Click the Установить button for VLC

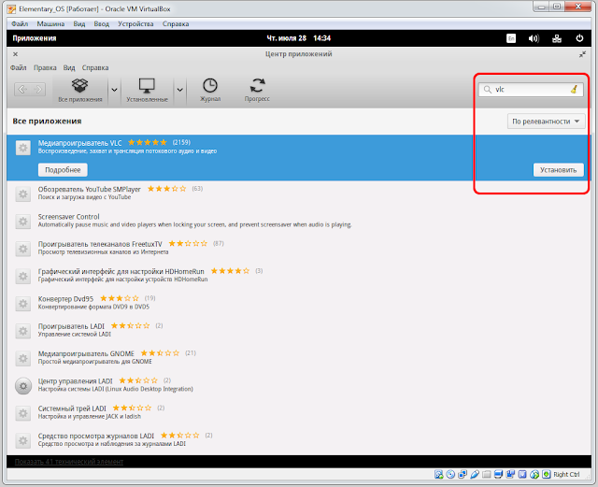pyautogui.click(x=559, y=170)
